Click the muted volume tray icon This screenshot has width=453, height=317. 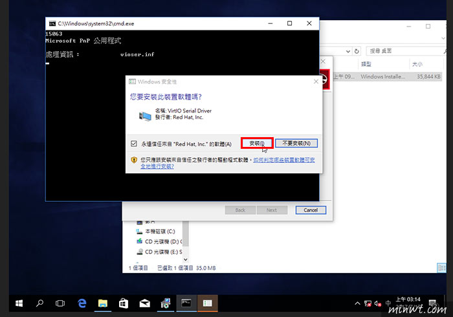click(378, 303)
